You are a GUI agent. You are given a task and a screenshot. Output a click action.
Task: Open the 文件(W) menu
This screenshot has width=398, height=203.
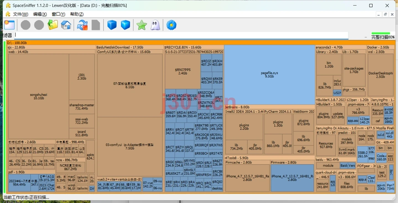click(x=20, y=14)
